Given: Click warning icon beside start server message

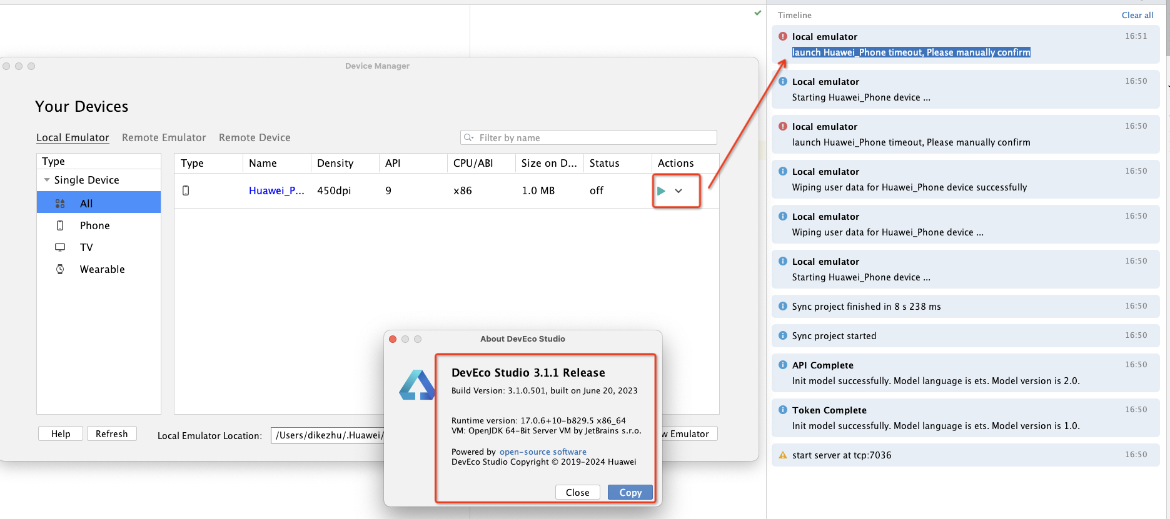Looking at the screenshot, I should tap(782, 455).
